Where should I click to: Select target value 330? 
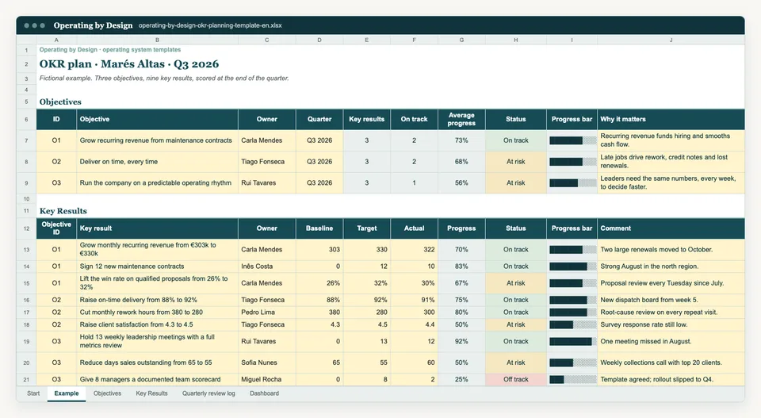[366, 250]
